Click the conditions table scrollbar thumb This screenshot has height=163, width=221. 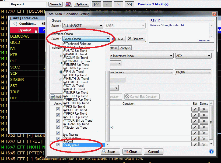pos(211,122)
